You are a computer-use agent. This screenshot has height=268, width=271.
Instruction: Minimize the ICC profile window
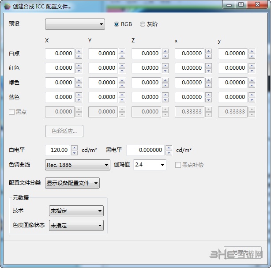pyautogui.click(x=229, y=5)
